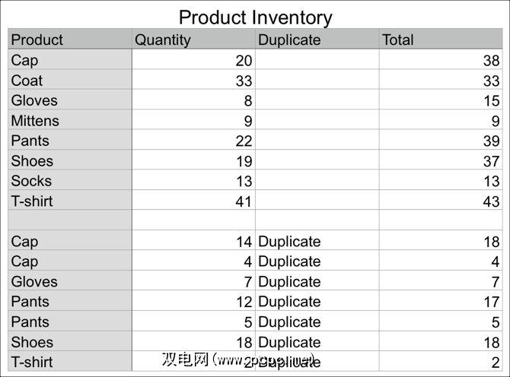Select the Total cell showing 39

point(441,141)
